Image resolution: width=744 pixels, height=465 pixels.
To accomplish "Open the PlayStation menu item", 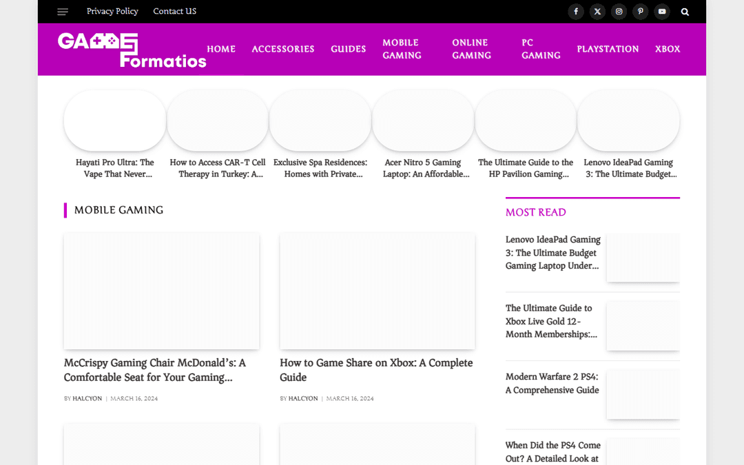I will (x=608, y=49).
